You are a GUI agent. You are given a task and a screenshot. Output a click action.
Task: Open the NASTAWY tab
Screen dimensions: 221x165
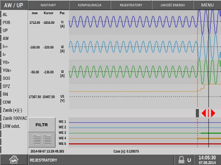pyautogui.click(x=48, y=5)
